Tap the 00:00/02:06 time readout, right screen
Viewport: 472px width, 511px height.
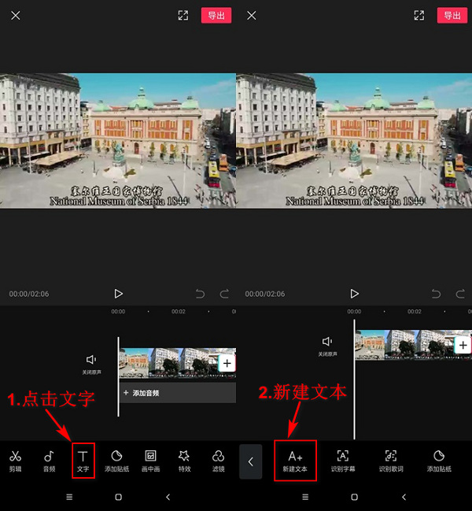click(x=265, y=294)
